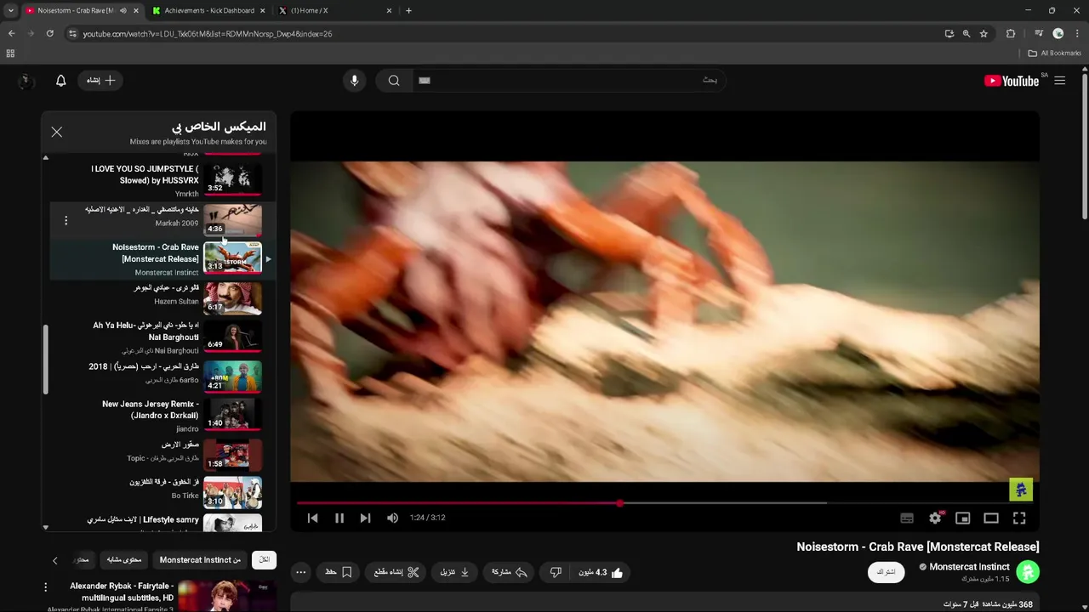1089x612 pixels.
Task: Go to the YouTube home logo
Action: (1012, 81)
